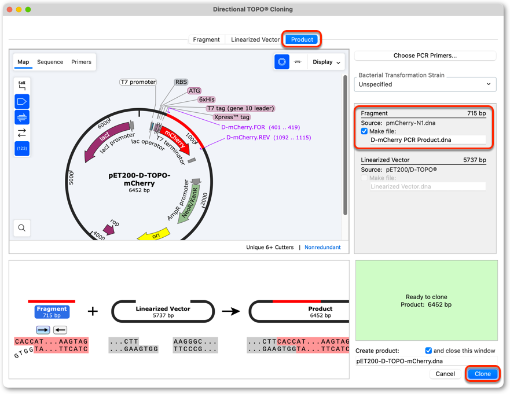This screenshot has height=394, width=510.
Task: Toggle enzyme sites SalI icon
Action: point(22,86)
